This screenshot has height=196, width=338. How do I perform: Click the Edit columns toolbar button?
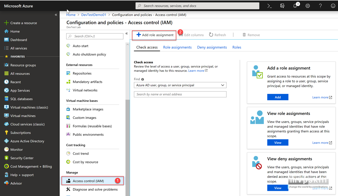point(191,35)
